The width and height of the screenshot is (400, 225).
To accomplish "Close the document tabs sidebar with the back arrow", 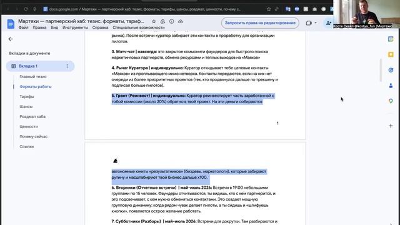I will (x=11, y=39).
